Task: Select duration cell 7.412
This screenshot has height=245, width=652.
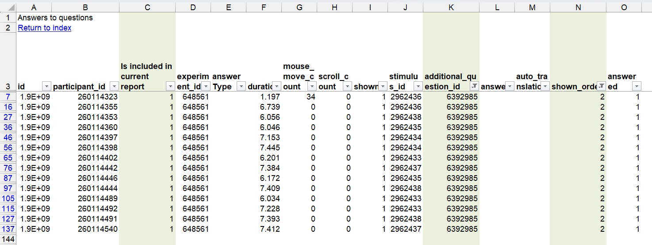Action: [x=264, y=229]
